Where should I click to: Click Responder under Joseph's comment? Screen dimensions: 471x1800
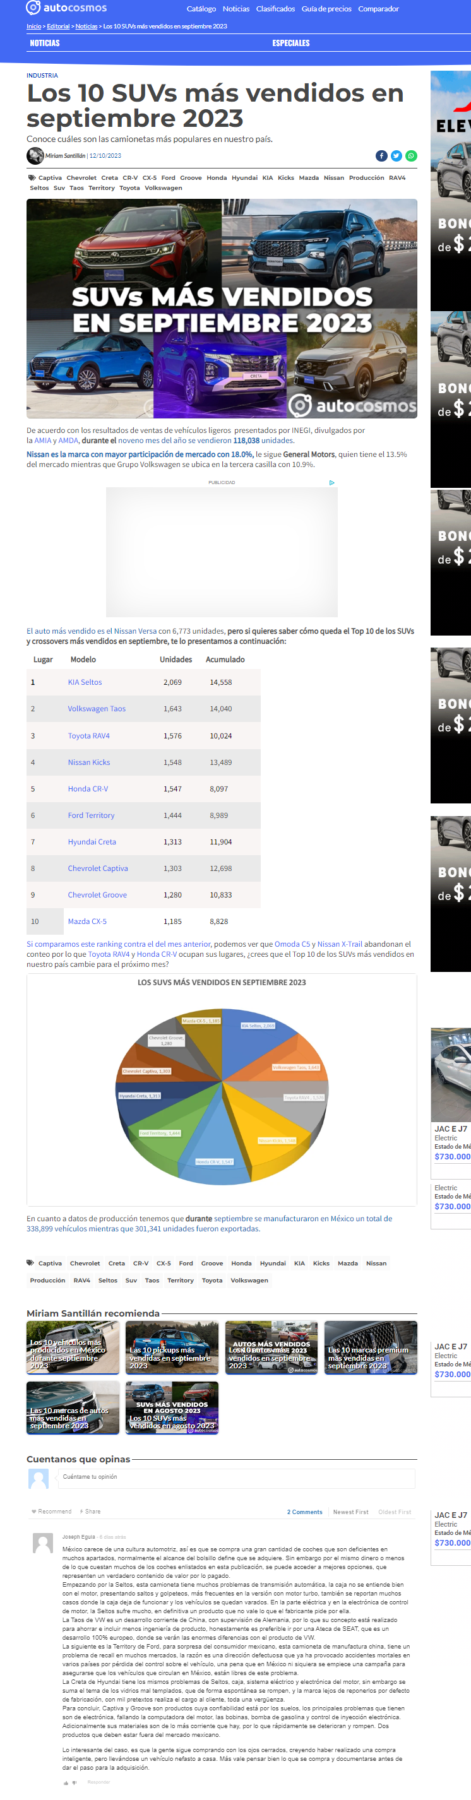(x=98, y=1782)
